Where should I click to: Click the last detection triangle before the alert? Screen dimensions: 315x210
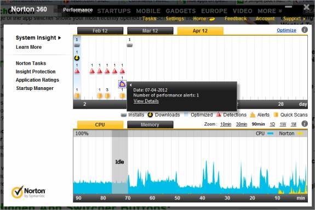pyautogui.click(x=122, y=71)
